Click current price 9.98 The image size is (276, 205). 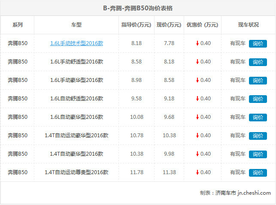pyautogui.click(x=169, y=154)
